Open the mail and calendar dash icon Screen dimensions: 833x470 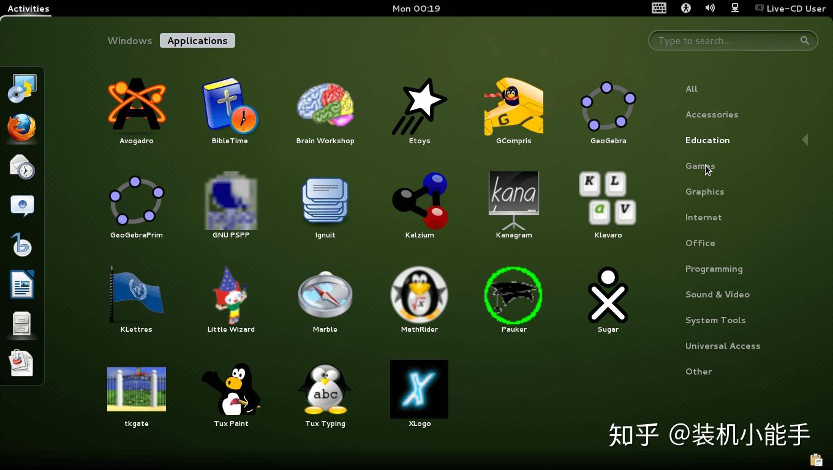coord(22,167)
